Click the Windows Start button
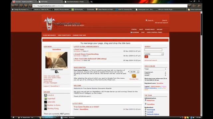Viewport: 213px width, 119px height. coord(13,118)
